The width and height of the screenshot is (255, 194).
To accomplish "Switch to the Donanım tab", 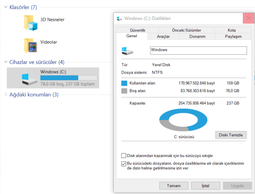I will click(x=197, y=37).
